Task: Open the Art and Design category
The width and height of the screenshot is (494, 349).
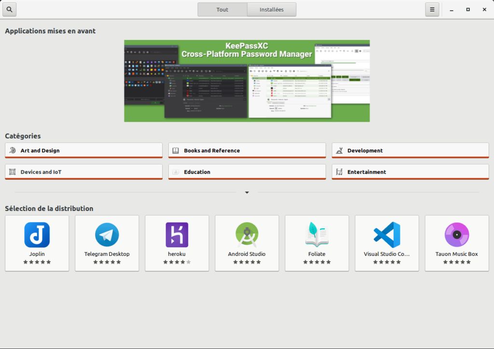Action: (x=83, y=150)
